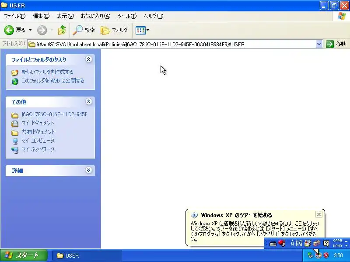The height and width of the screenshot is (262, 350).
Task: Change IME conversion mode 般
Action: click(x=299, y=243)
